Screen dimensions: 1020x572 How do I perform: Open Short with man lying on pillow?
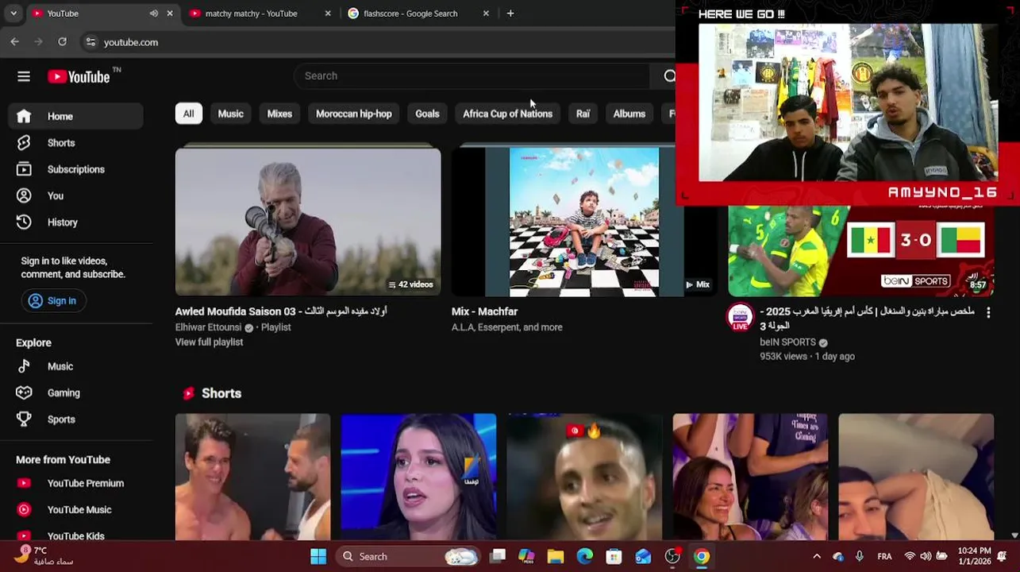[x=916, y=477]
